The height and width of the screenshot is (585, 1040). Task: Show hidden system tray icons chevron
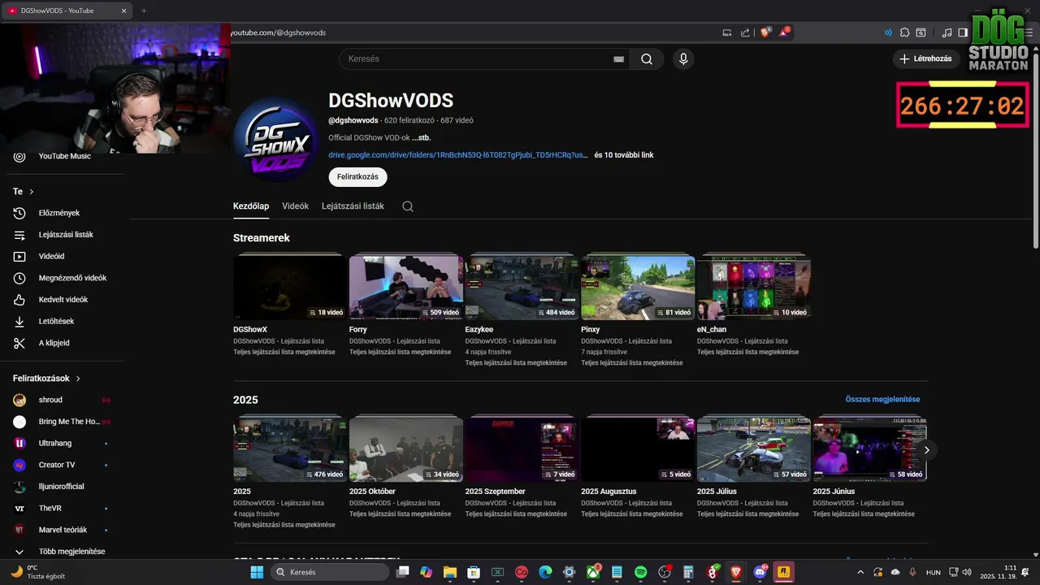[860, 572]
